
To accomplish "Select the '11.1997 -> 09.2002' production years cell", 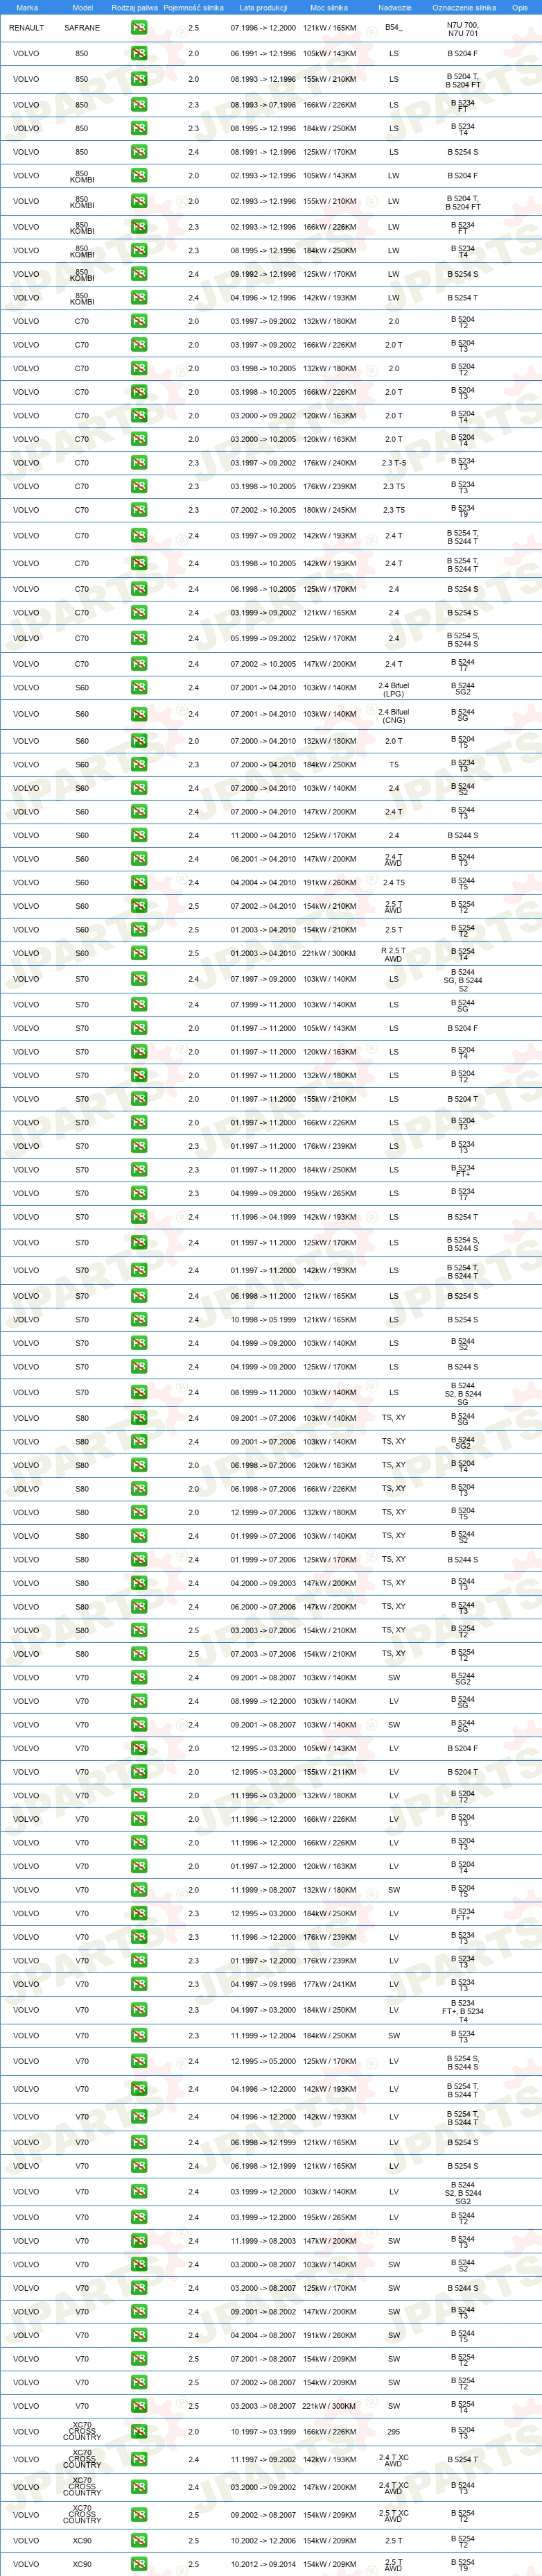I will click(x=263, y=2459).
